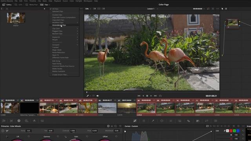Expand the Flagged Clips submenu
The image size is (251, 141).
pyautogui.click(x=64, y=31)
